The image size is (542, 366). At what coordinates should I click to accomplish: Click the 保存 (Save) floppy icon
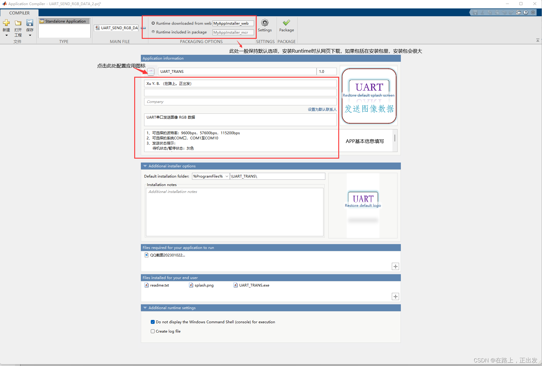pyautogui.click(x=30, y=23)
